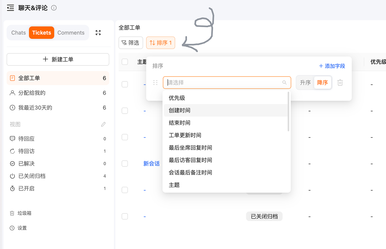Image resolution: width=386 pixels, height=249 pixels.
Task: Switch to the Comments tab
Action: click(x=71, y=33)
